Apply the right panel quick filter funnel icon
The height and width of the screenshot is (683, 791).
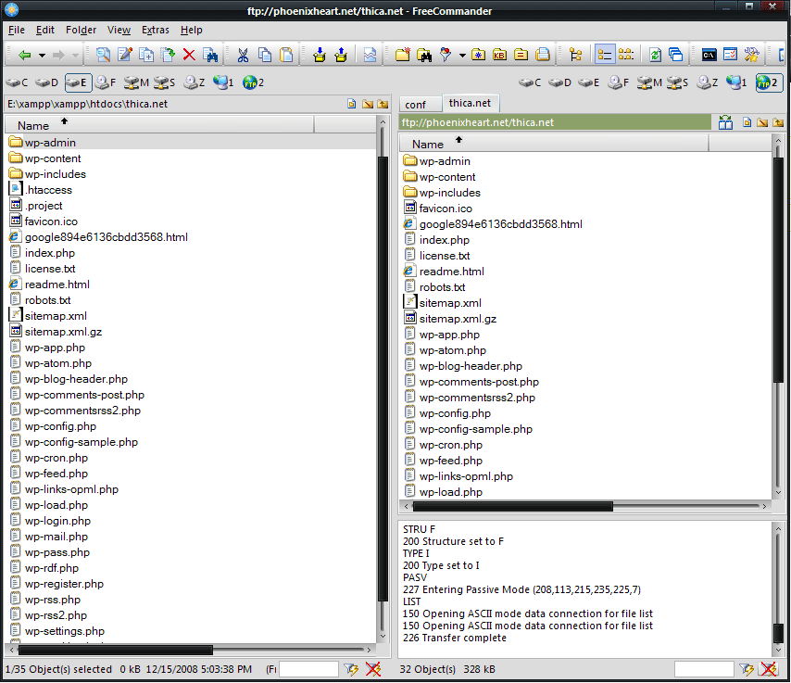pos(747,669)
